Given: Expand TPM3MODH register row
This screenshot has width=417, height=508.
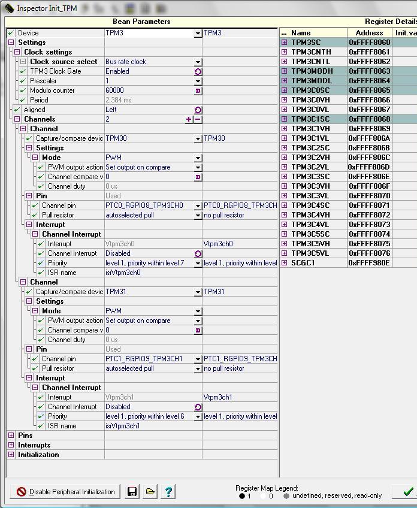Looking at the screenshot, I should click(284, 71).
